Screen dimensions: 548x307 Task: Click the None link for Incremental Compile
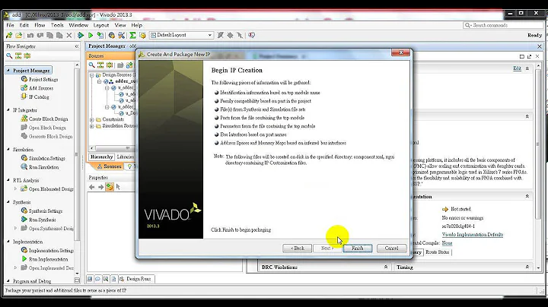point(447,243)
